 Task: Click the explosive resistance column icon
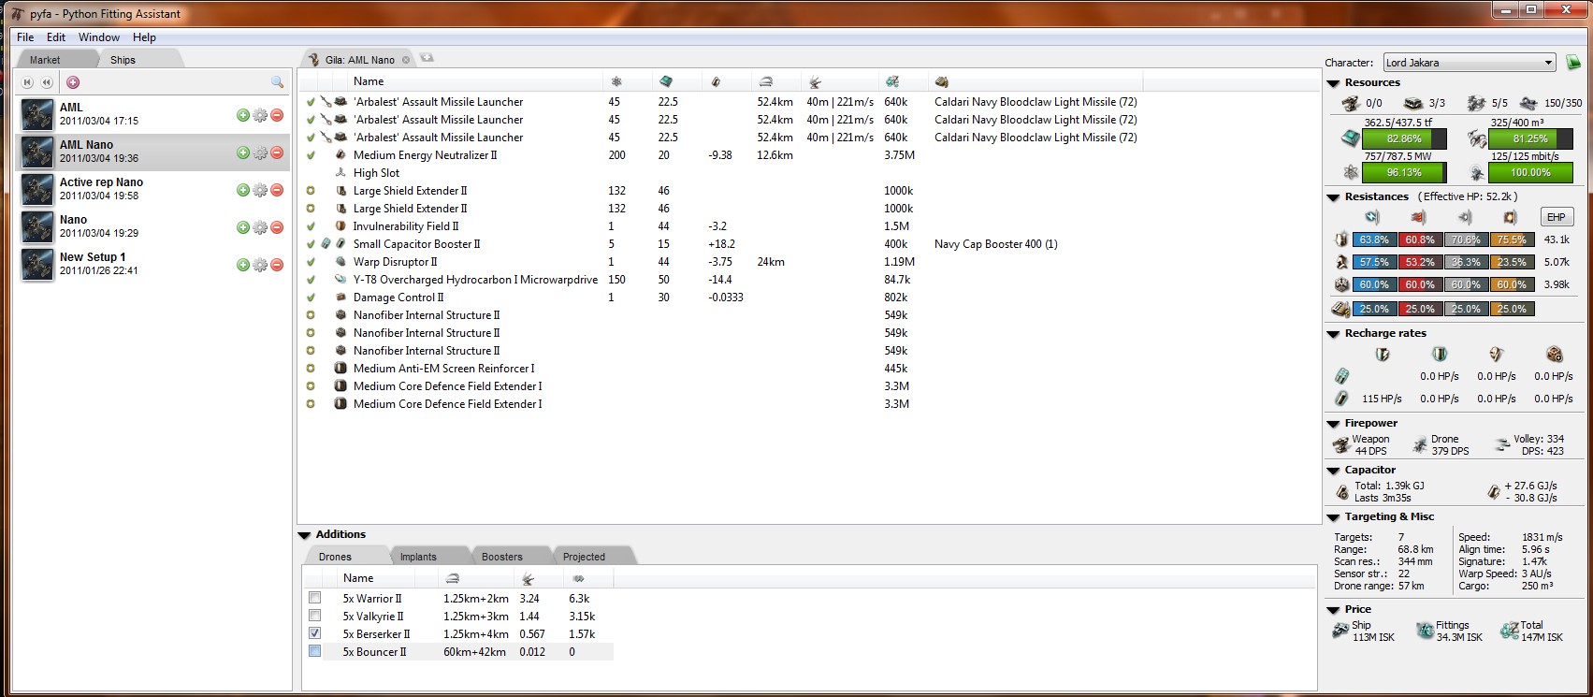point(1510,217)
